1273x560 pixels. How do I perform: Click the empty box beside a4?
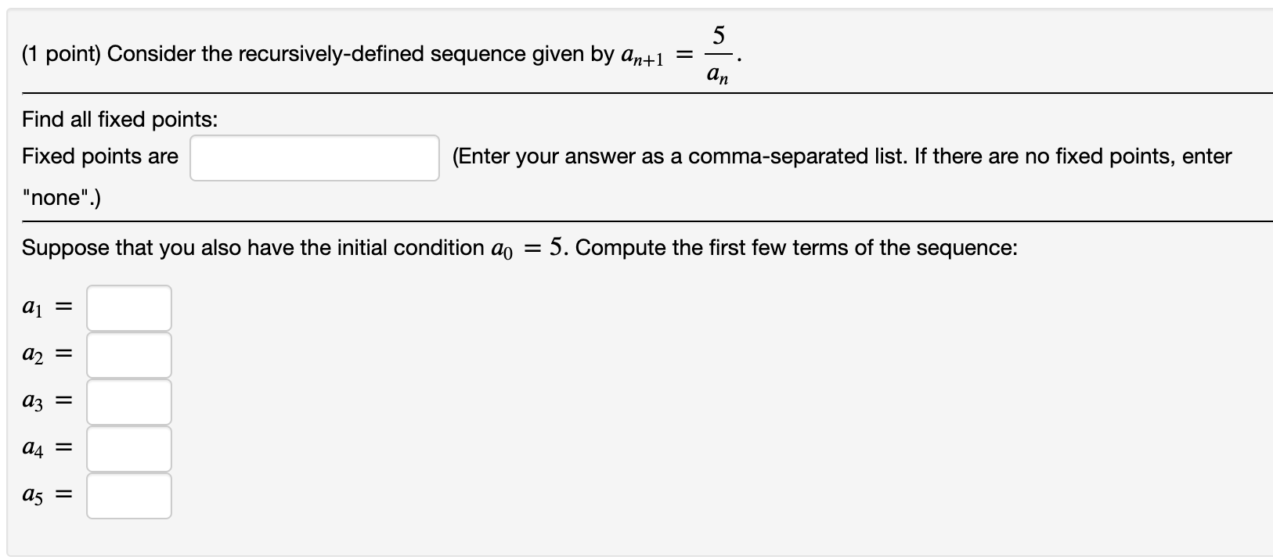128,447
